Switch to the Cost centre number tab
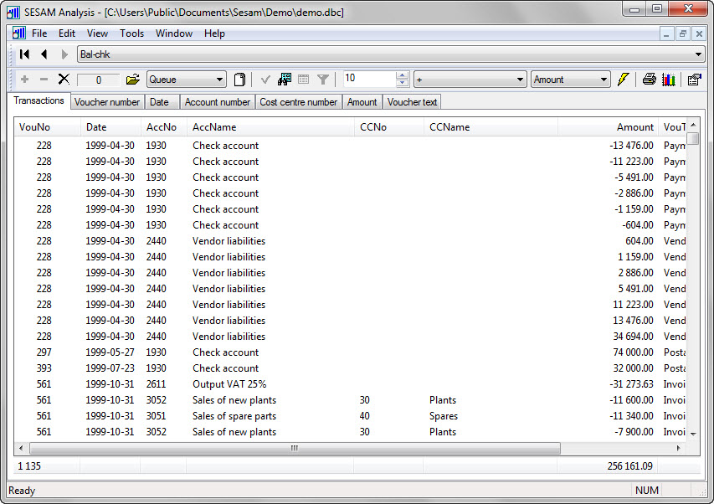714x504 pixels. [298, 102]
